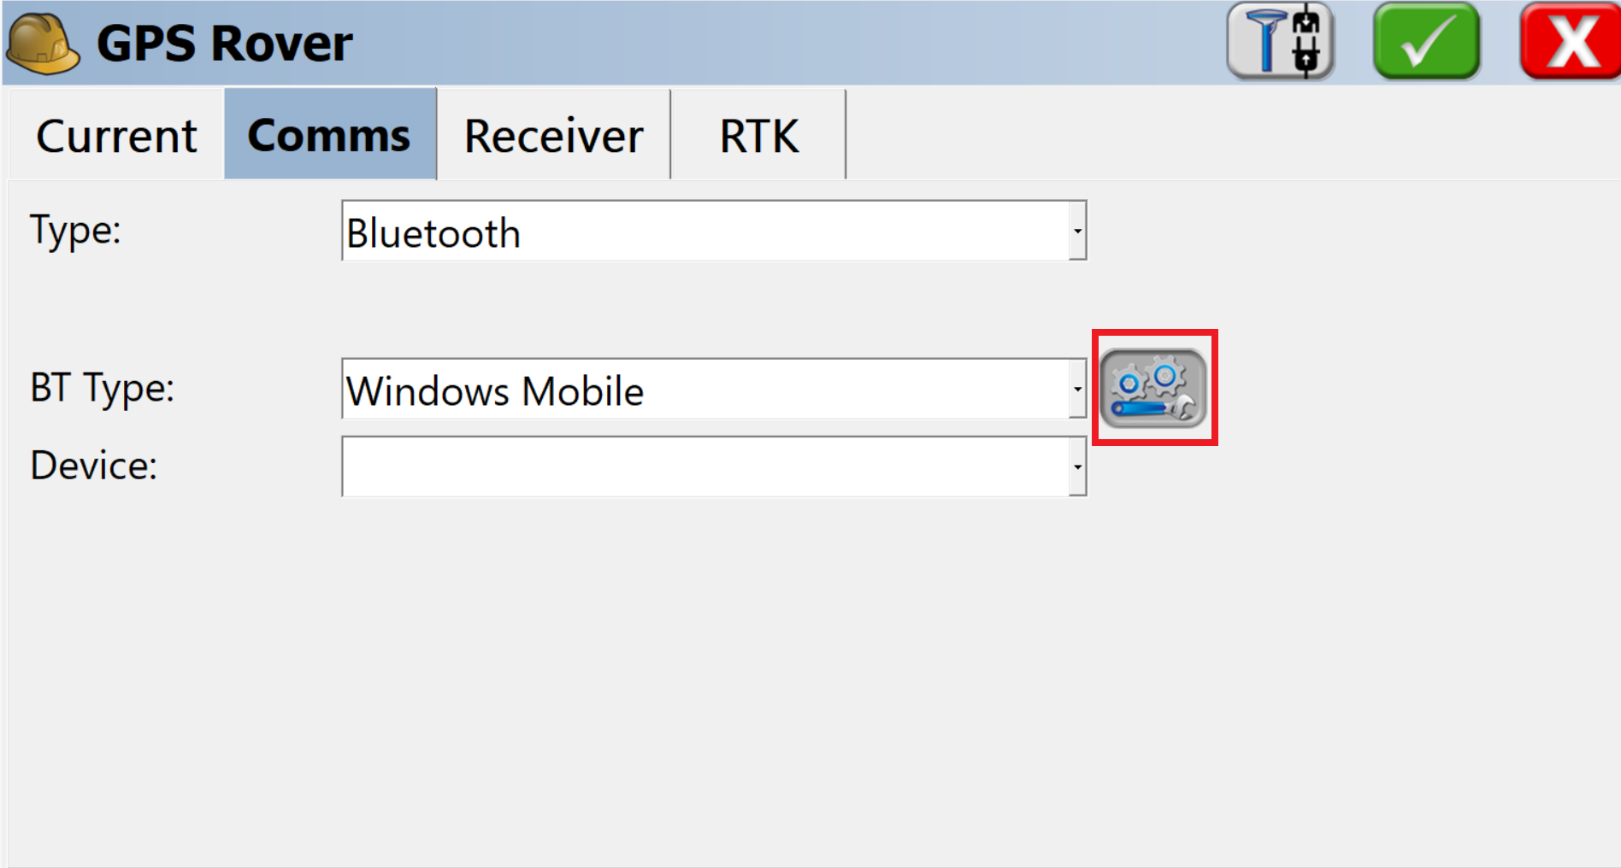Open the GPS connect/disconnect instrument icon

pyautogui.click(x=1280, y=41)
